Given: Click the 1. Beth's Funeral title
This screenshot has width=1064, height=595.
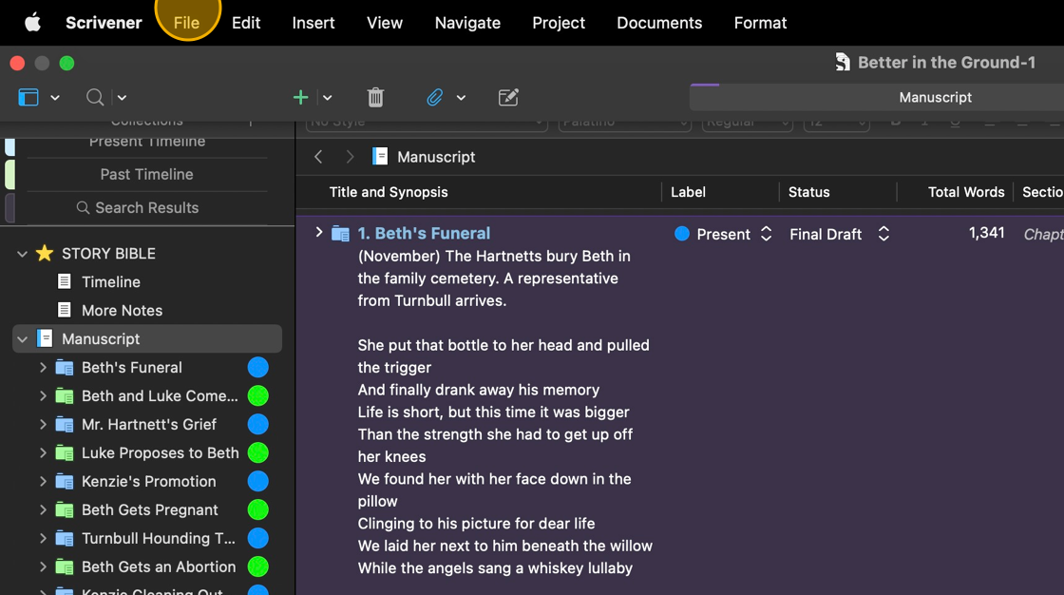Looking at the screenshot, I should click(424, 233).
